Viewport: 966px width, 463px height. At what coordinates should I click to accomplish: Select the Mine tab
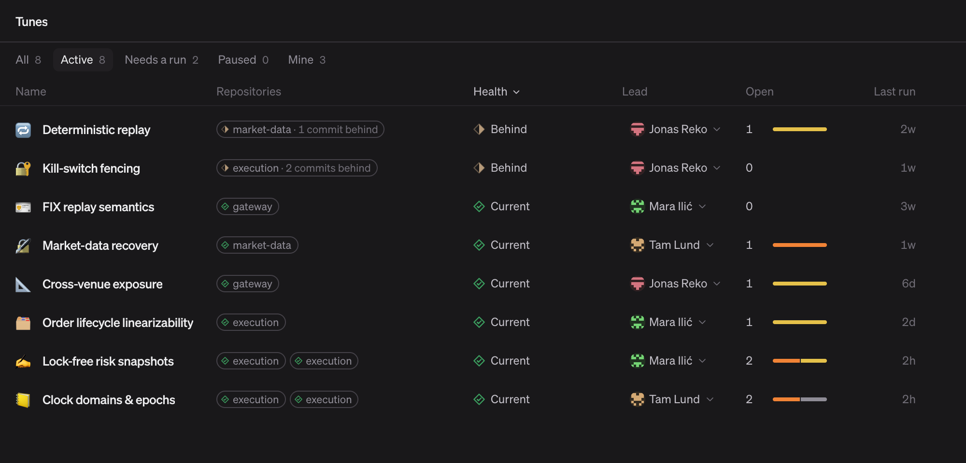click(307, 60)
